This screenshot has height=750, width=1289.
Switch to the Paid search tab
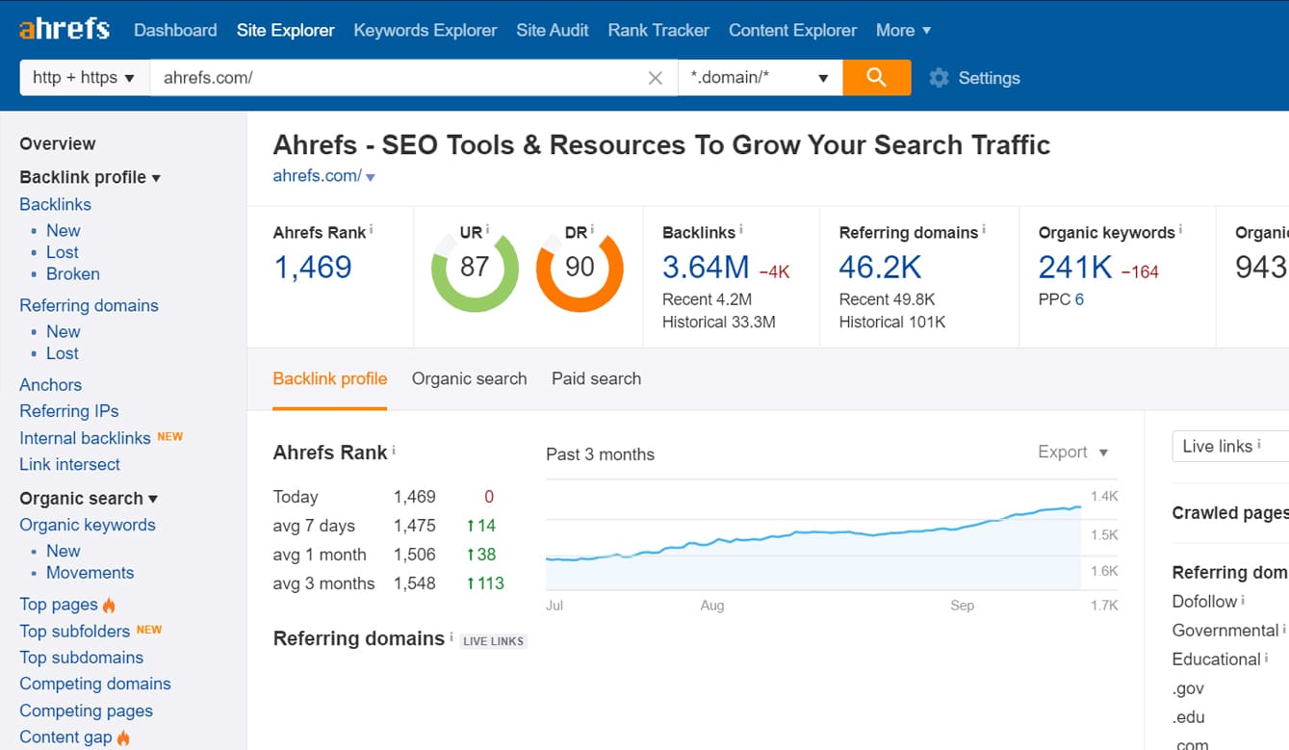click(596, 378)
